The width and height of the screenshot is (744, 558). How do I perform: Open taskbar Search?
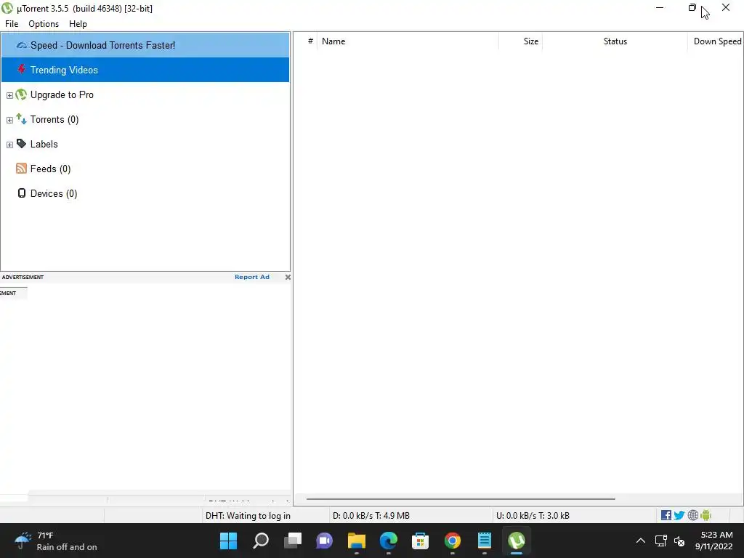(261, 541)
